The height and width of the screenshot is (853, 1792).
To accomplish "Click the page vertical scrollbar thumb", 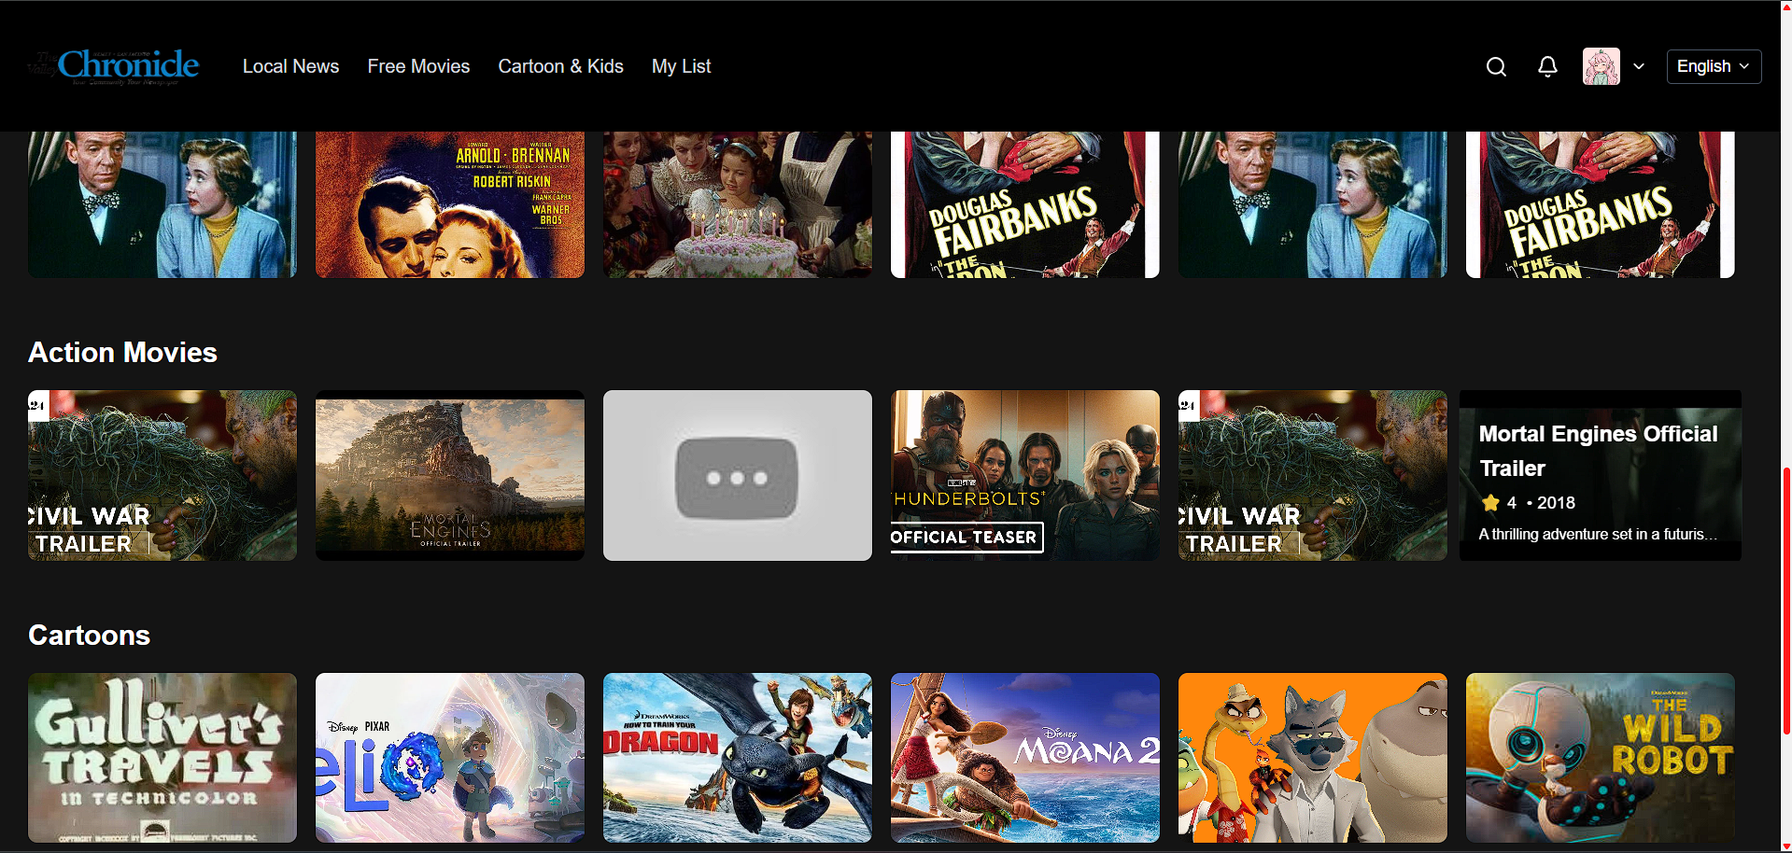I will (x=1785, y=600).
